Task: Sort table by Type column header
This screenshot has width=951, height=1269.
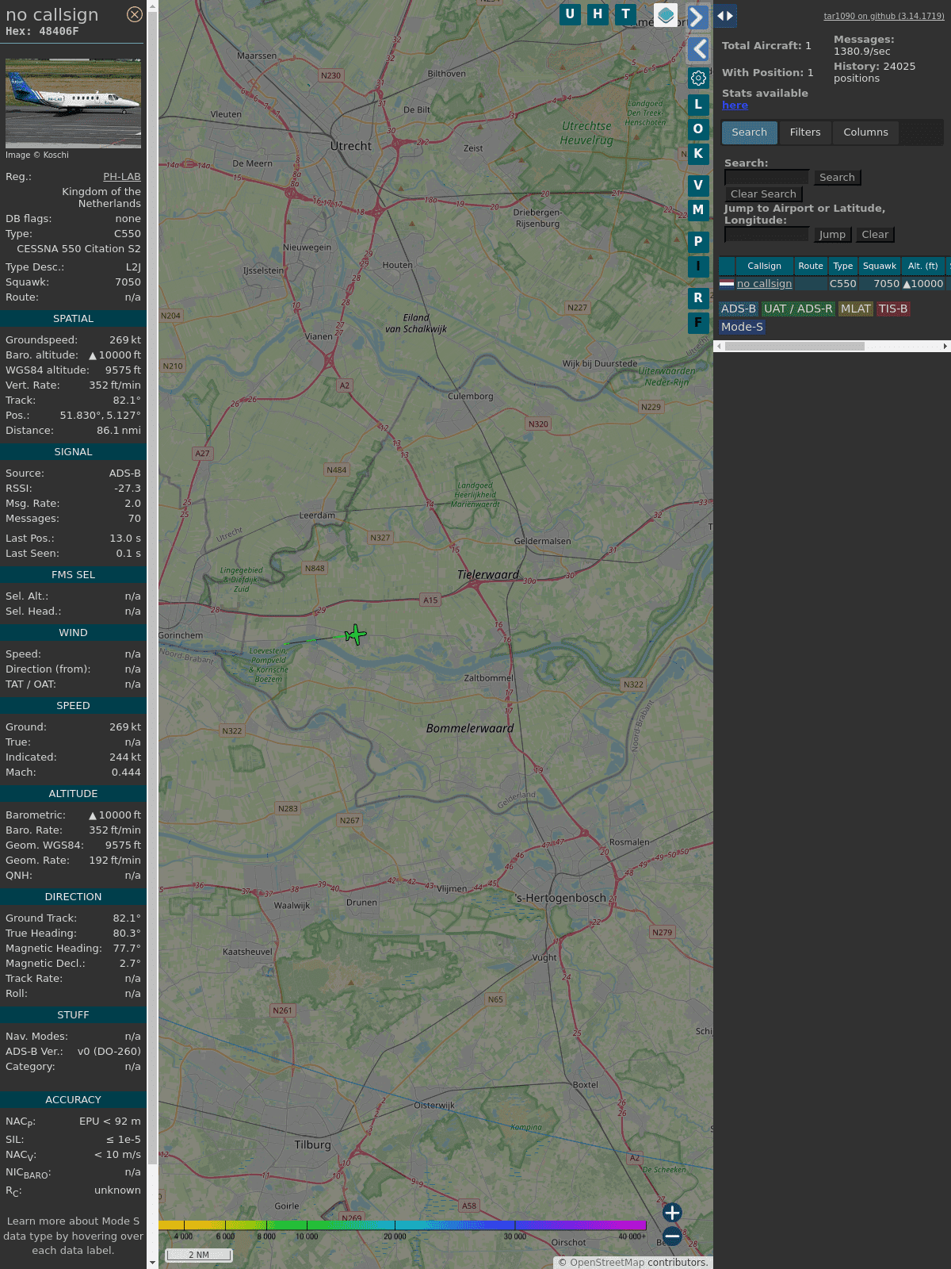Action: tap(843, 266)
